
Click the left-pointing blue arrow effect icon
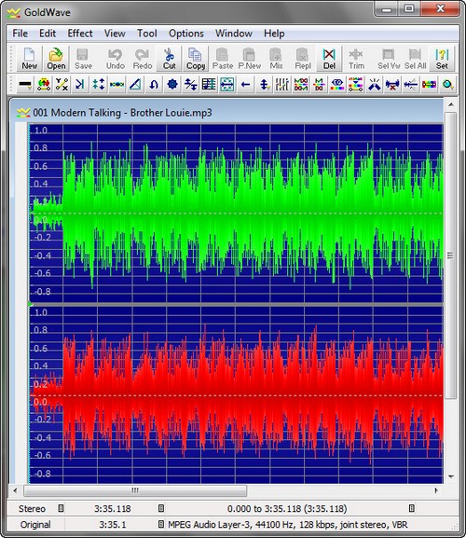tap(245, 84)
